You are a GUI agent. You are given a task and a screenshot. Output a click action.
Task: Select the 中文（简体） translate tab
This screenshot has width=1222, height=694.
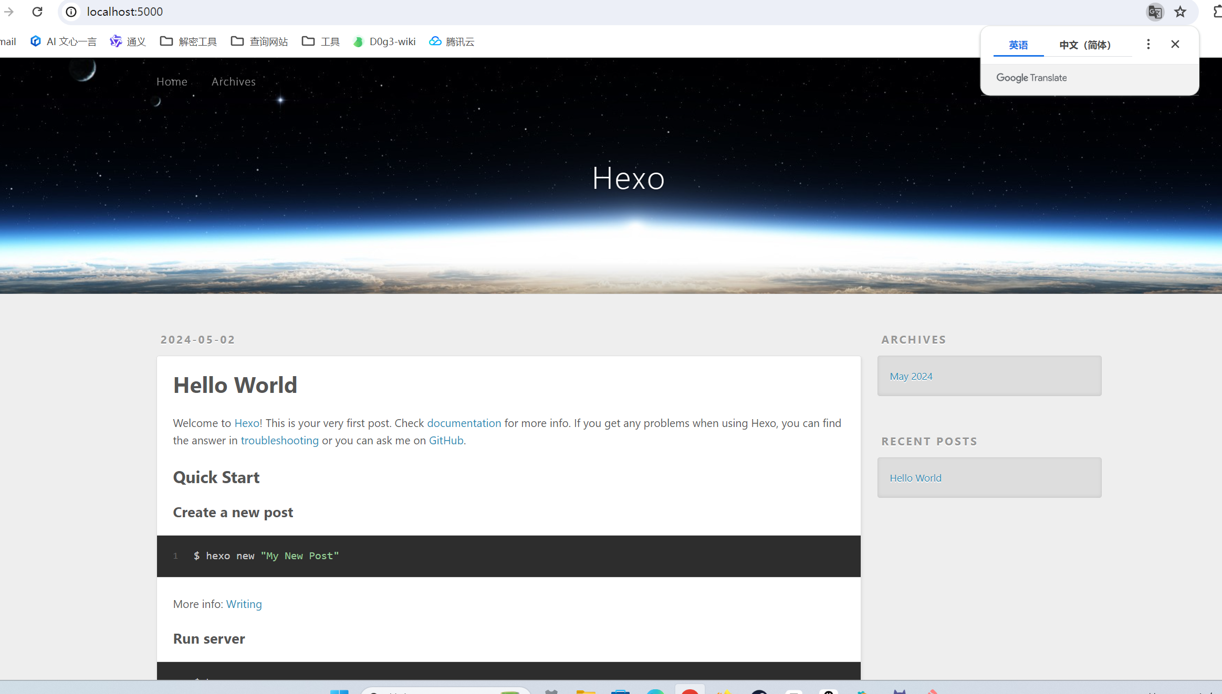click(1085, 45)
